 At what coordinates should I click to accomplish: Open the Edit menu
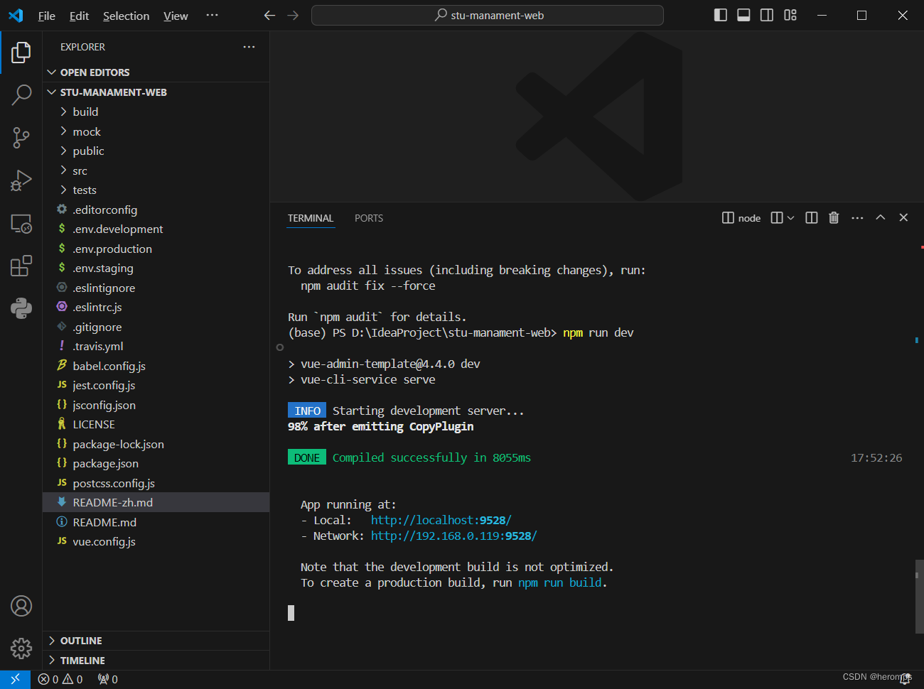(79, 16)
